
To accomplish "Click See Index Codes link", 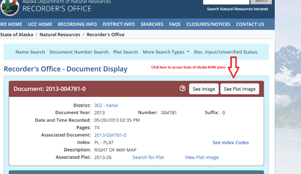I will tap(231, 142).
